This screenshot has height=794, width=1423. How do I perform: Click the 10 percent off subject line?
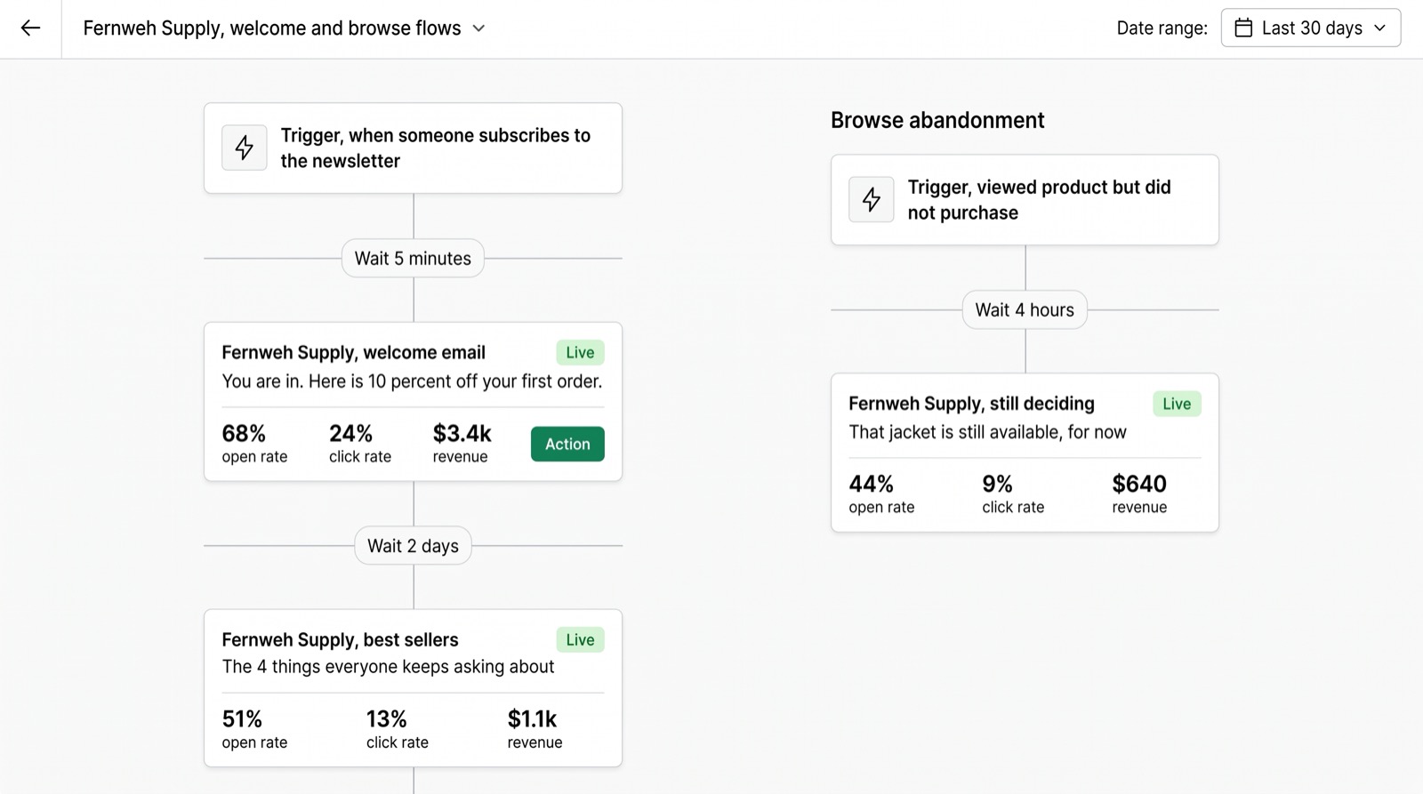pyautogui.click(x=412, y=381)
